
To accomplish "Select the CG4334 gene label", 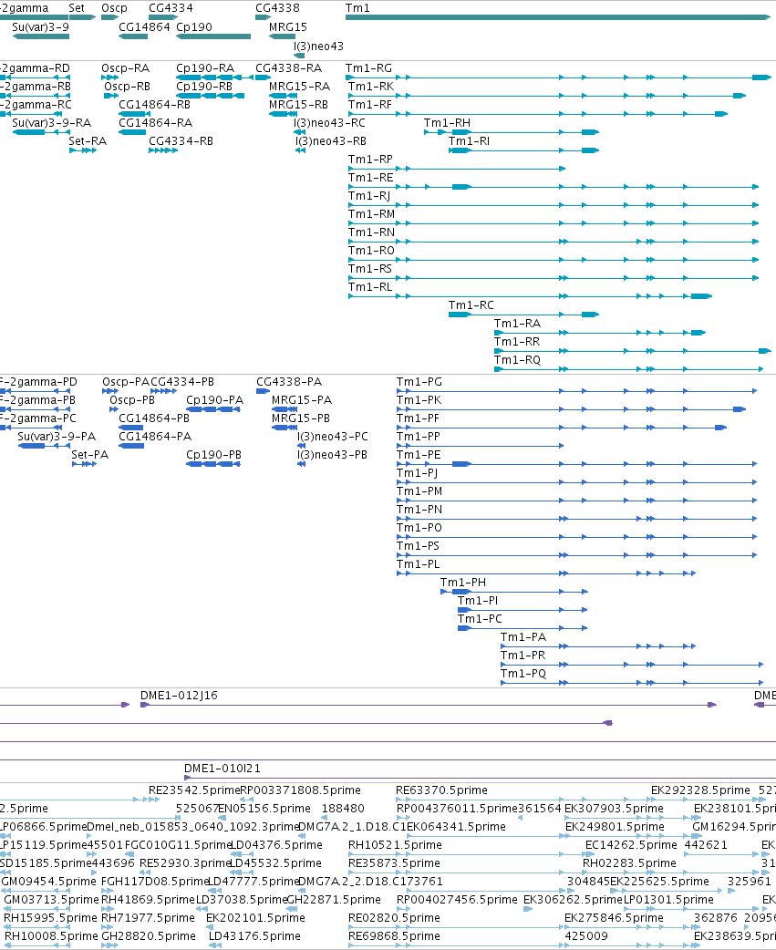I will [171, 8].
